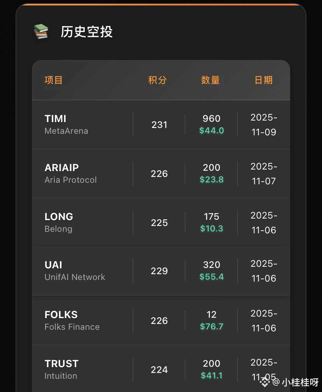The image size is (322, 392).
Task: Click the books icon beside 历史空投
Action: 41,31
